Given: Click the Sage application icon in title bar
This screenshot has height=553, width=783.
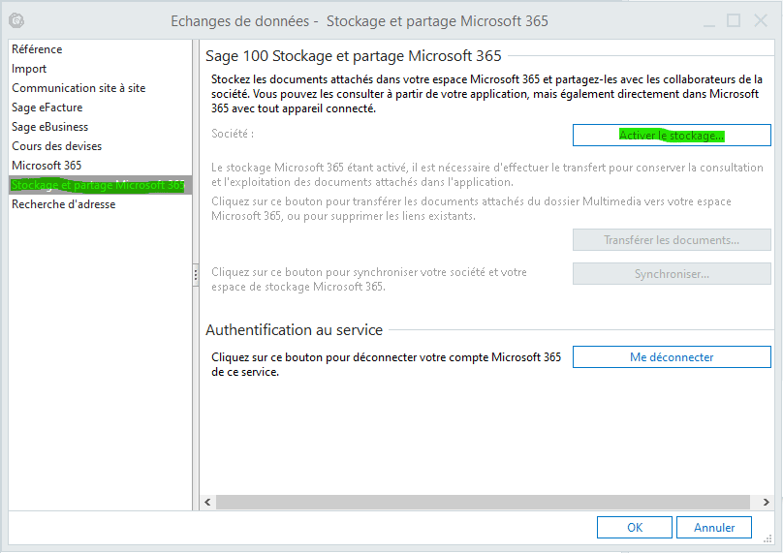Looking at the screenshot, I should tap(16, 20).
